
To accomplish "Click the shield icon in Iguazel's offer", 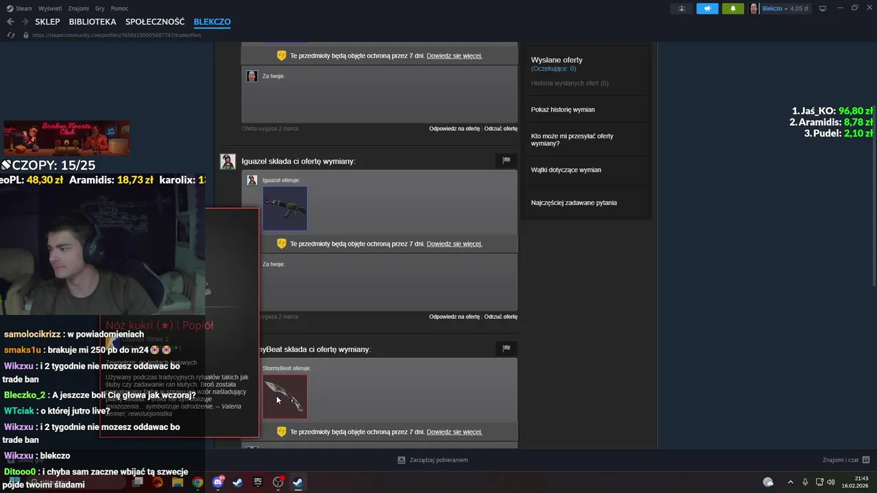I will tap(281, 244).
